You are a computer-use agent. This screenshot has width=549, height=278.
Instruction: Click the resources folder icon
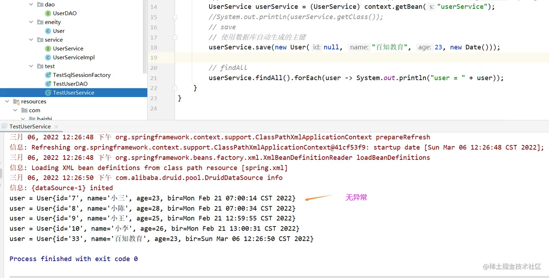pyautogui.click(x=16, y=101)
